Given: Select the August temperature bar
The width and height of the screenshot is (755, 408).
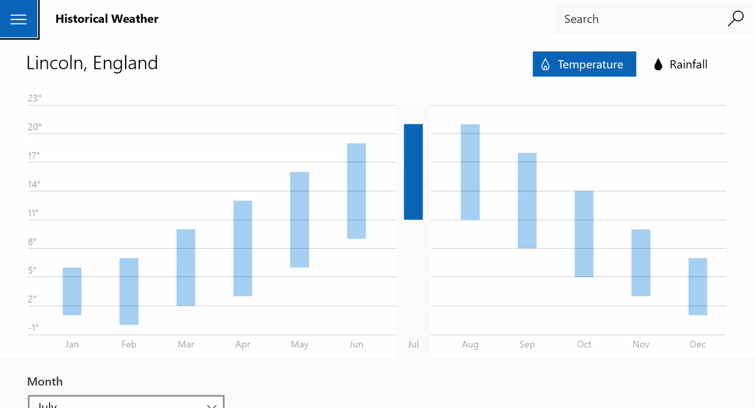Looking at the screenshot, I should point(470,172).
